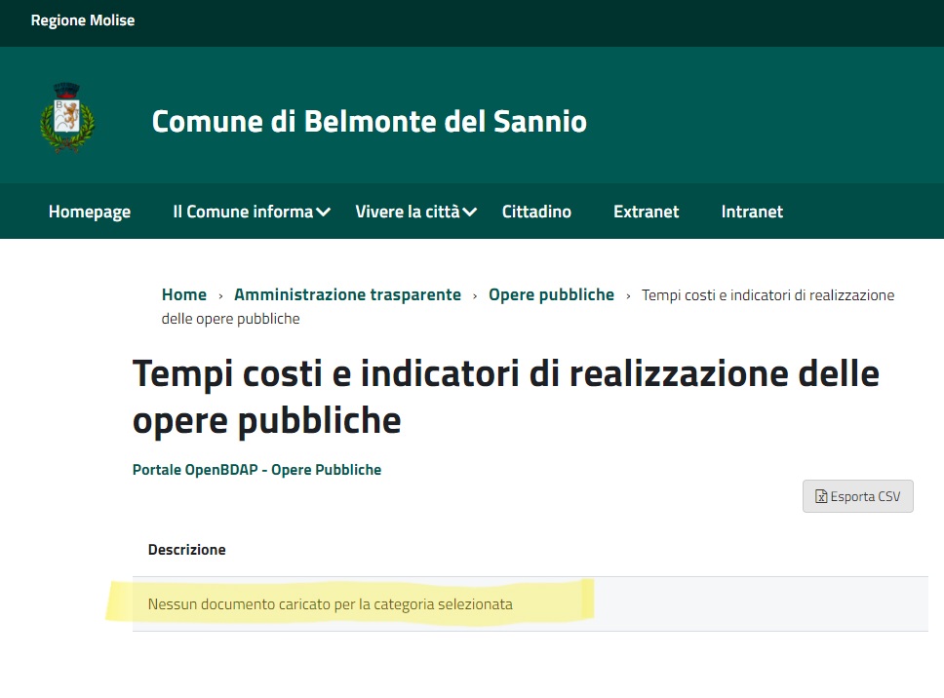This screenshot has width=944, height=698.
Task: Click the Comune di Belmonte del Sannio title
Action: click(370, 122)
